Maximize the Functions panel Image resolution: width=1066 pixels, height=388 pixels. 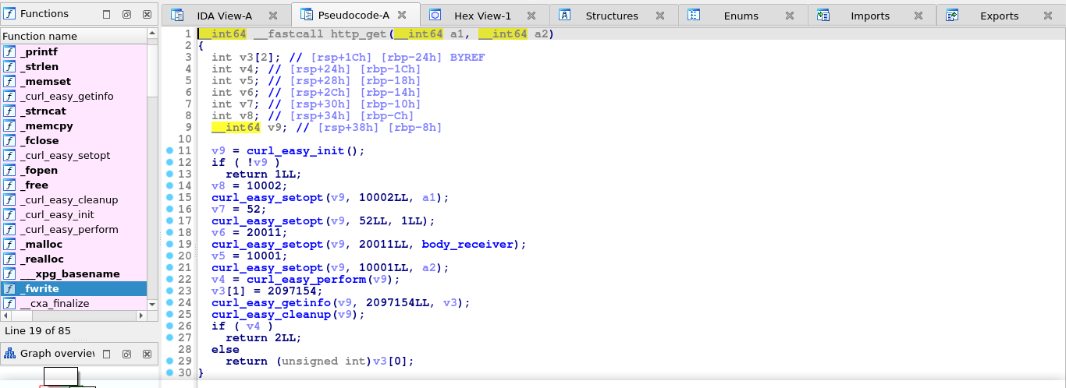point(107,15)
